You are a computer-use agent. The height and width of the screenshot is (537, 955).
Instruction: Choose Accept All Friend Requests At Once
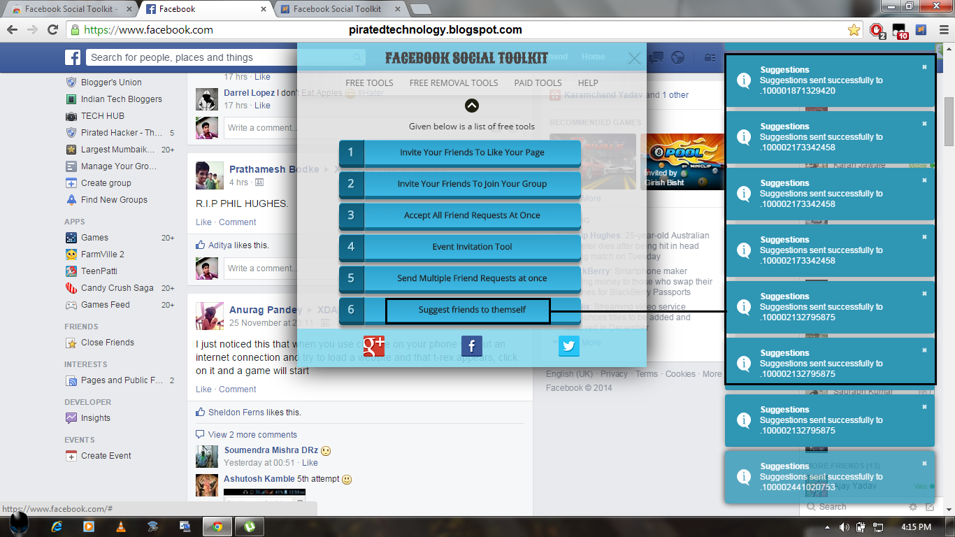[x=460, y=215]
